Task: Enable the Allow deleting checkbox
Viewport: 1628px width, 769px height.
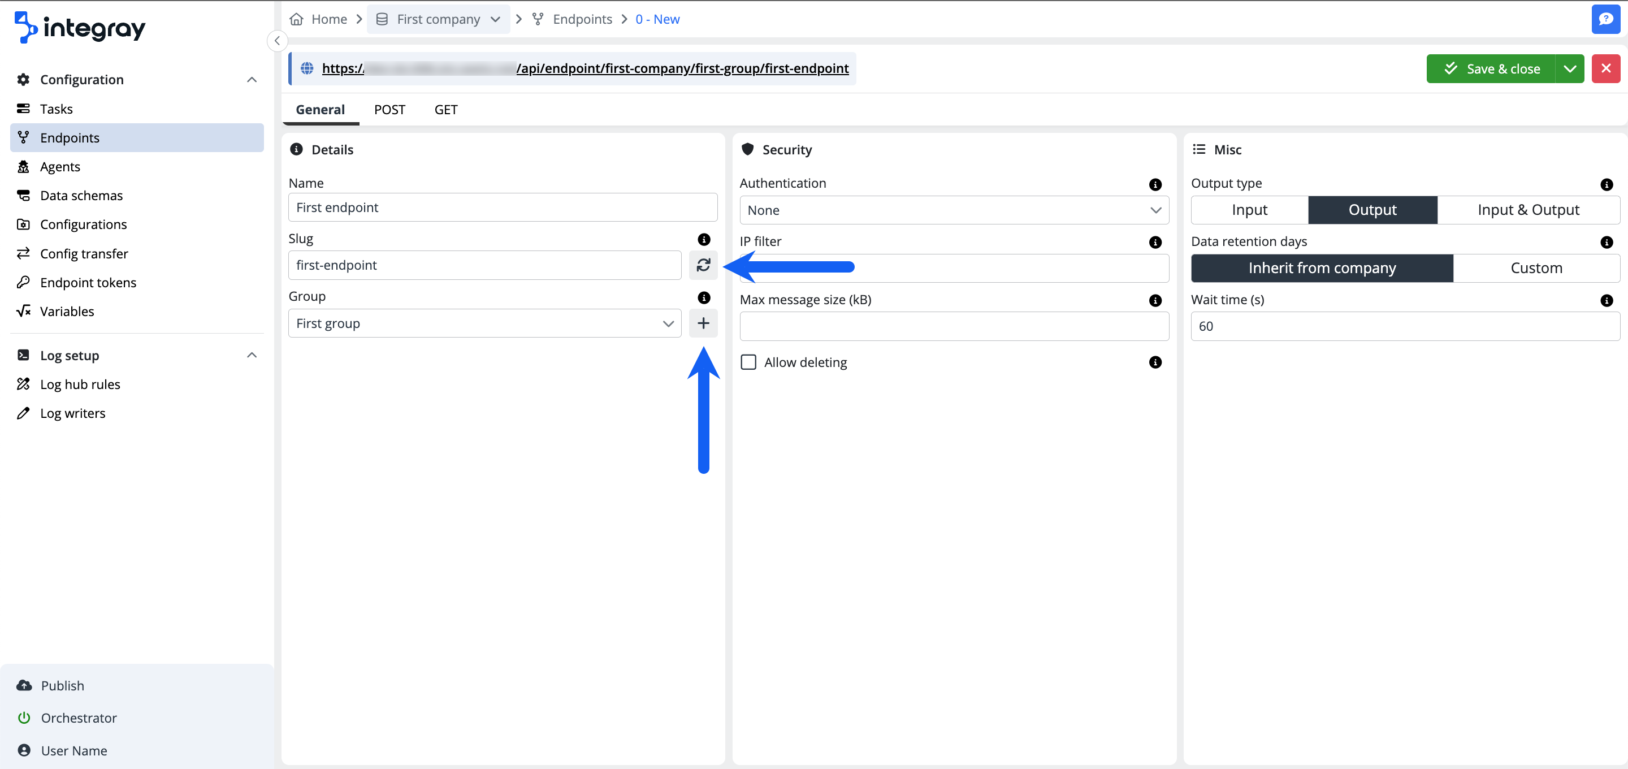Action: pos(748,362)
